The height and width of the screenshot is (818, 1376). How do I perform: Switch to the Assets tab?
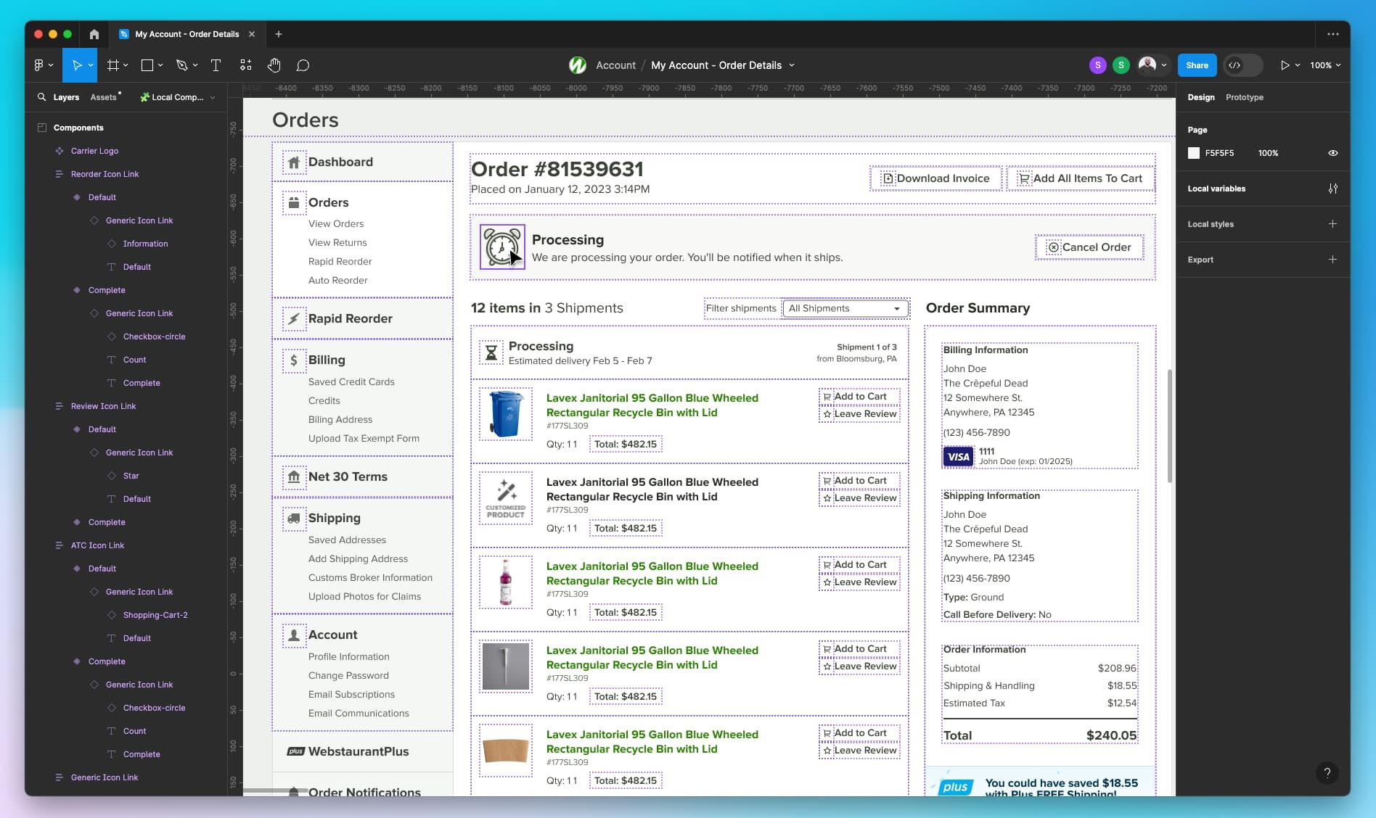(x=103, y=97)
